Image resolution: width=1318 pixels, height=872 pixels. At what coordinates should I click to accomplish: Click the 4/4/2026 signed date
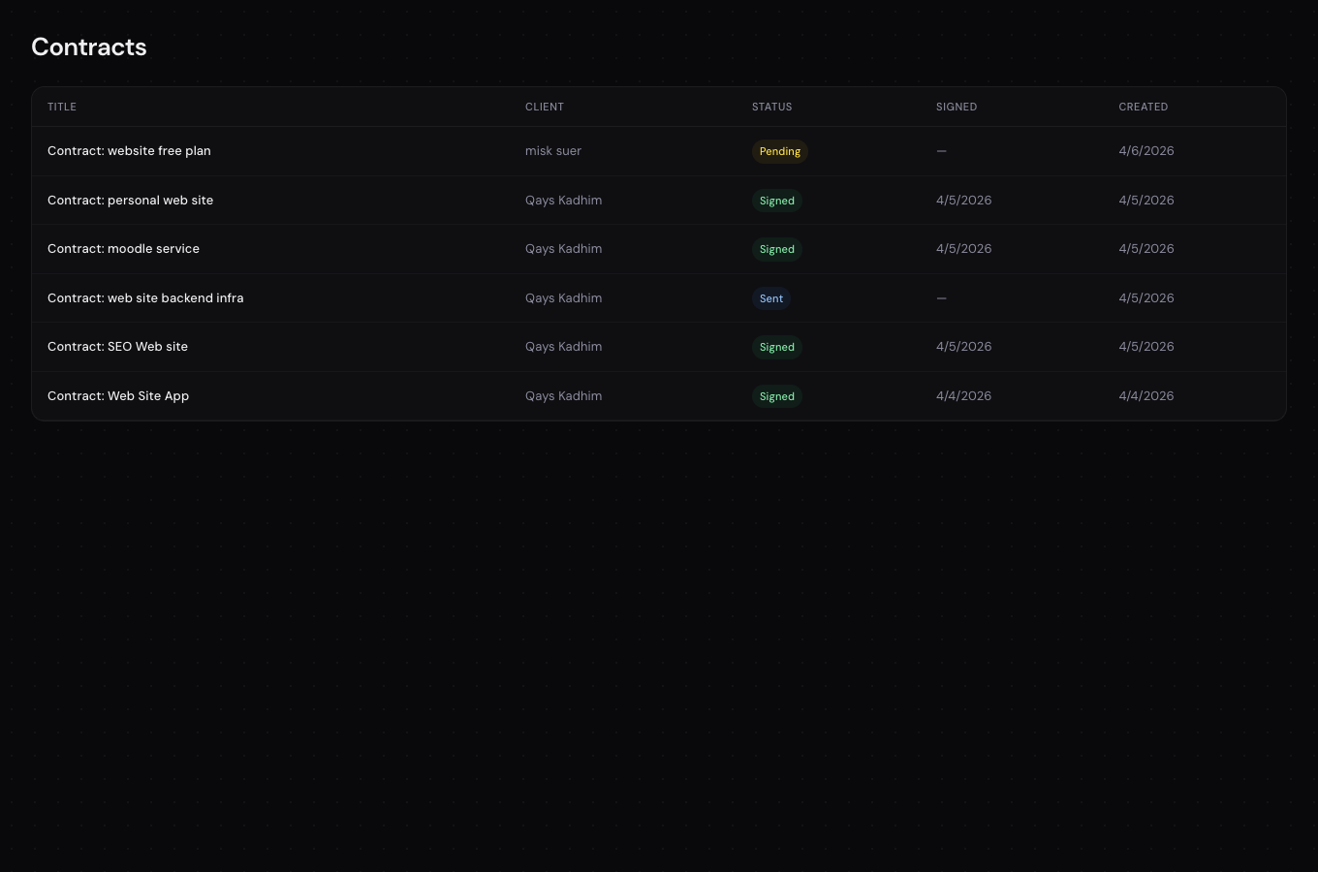[x=963, y=395]
